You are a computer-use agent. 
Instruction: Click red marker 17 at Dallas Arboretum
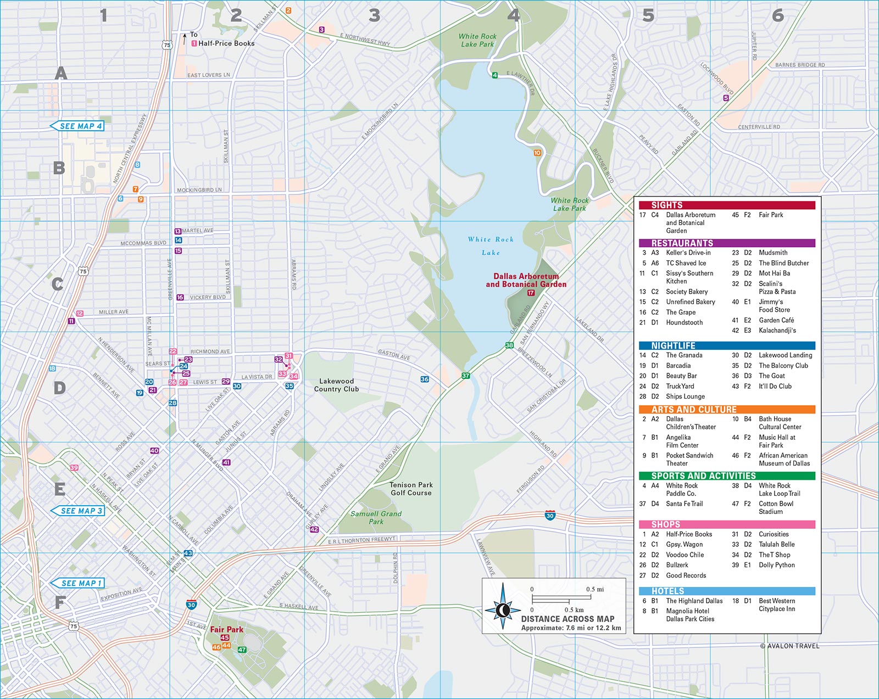pos(531,293)
